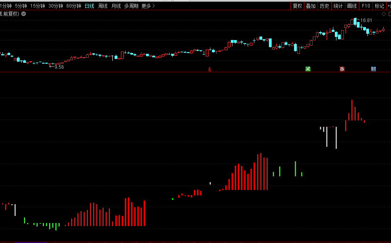Click the blue 财 financial marker icon
This screenshot has width=391, height=243.
373,69
